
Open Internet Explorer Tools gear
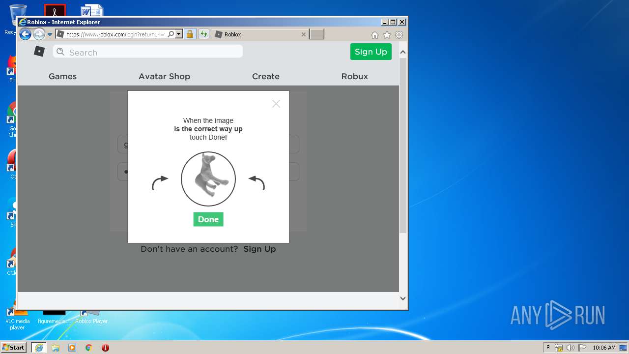399,35
